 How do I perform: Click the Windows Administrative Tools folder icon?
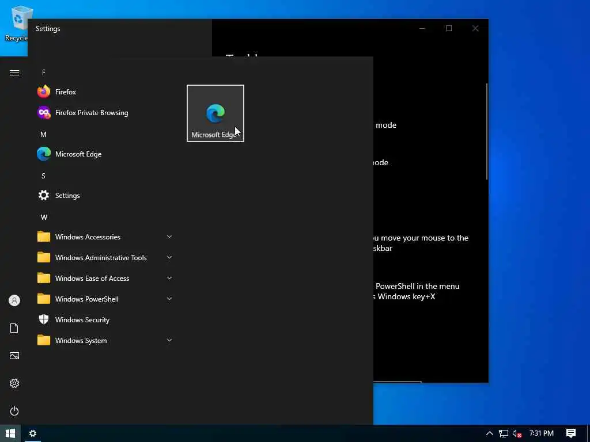[44, 257]
